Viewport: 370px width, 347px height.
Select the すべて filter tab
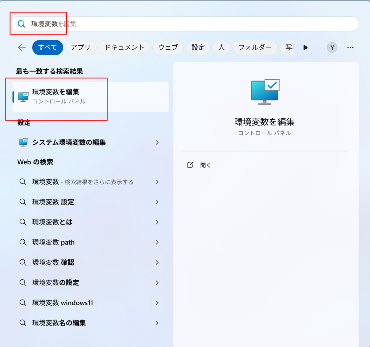(x=47, y=48)
